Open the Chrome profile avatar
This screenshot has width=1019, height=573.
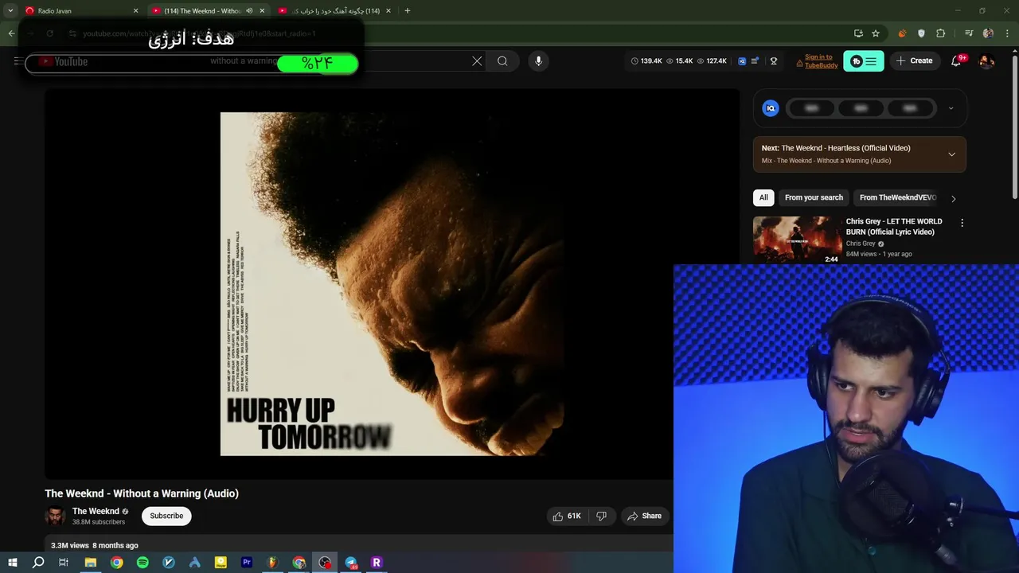[x=988, y=33]
